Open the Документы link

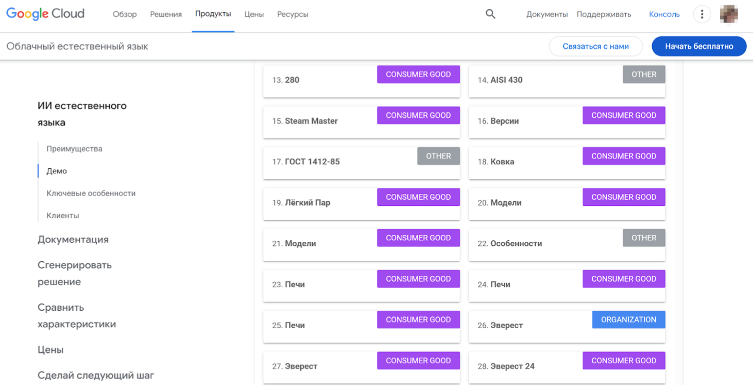[546, 14]
